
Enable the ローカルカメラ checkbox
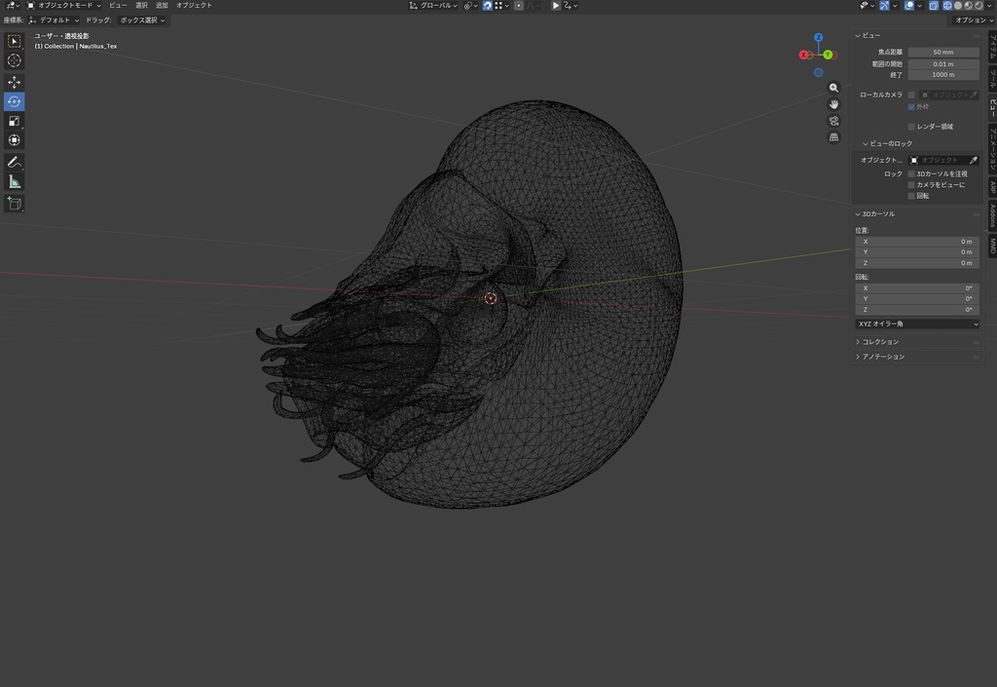[x=911, y=95]
